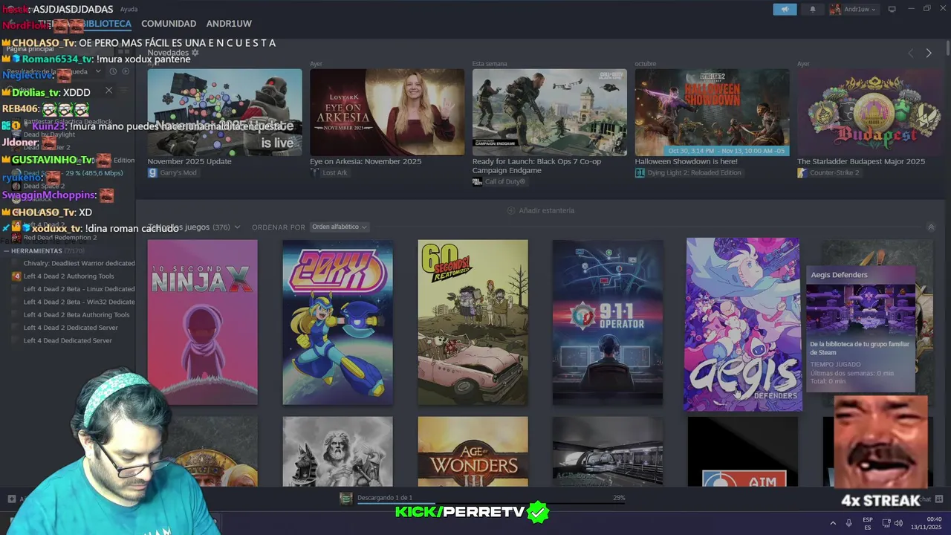Screen dimensions: 951x535
Task: Click the Descargando 1 de 1 status
Action: (x=385, y=497)
